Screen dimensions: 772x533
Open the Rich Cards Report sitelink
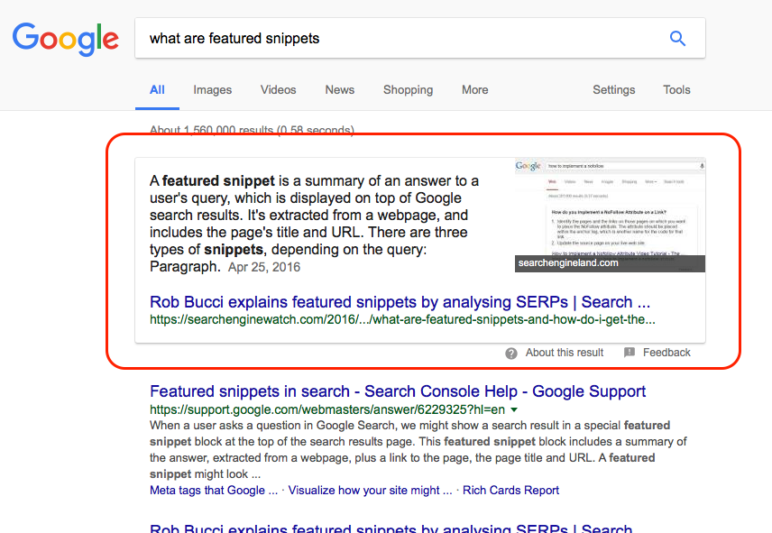pos(510,491)
